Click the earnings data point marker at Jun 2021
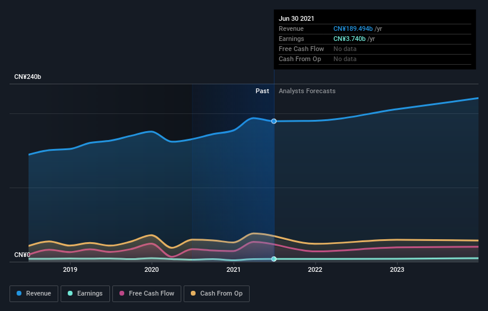Image resolution: width=488 pixels, height=311 pixels. 274,259
